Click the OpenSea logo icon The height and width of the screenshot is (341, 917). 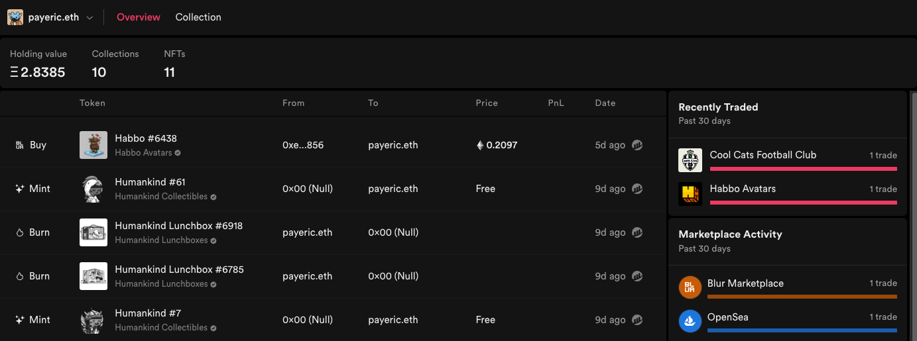pyautogui.click(x=690, y=321)
